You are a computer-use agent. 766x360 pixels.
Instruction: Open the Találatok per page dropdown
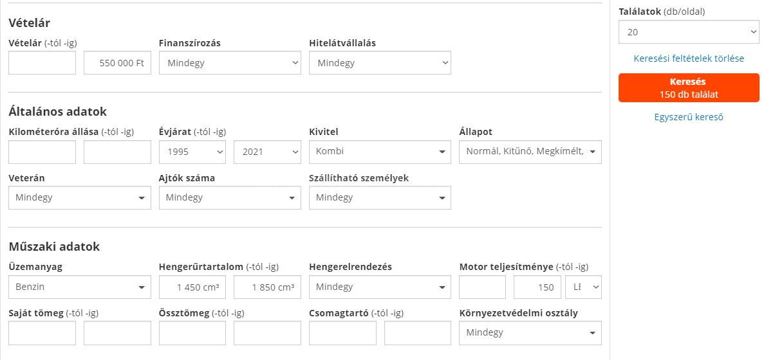[689, 32]
